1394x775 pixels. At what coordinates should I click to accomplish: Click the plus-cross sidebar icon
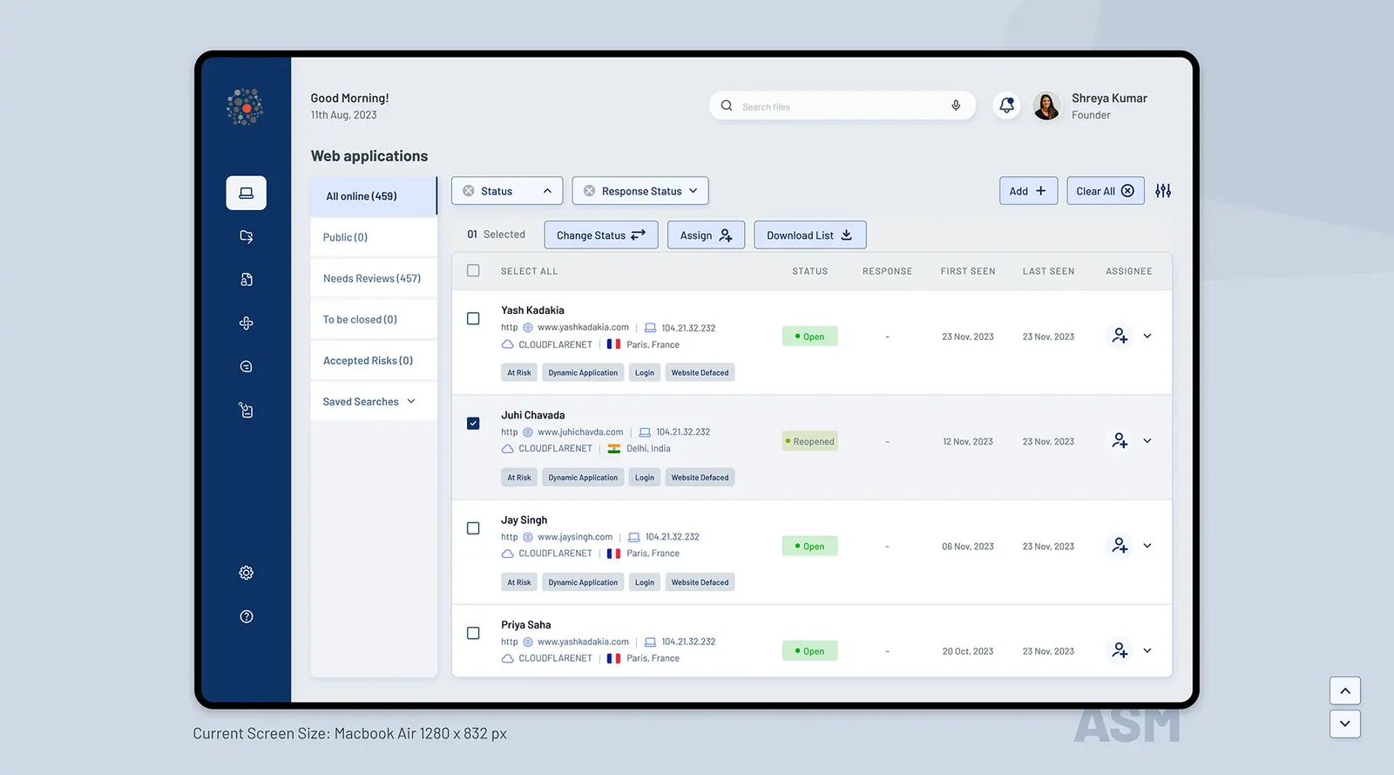[247, 323]
